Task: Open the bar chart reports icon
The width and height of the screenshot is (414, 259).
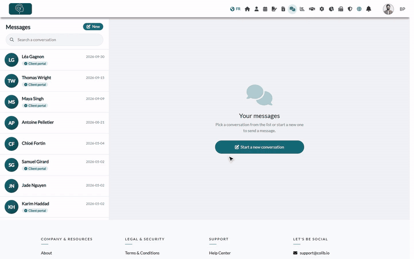Action: point(302,9)
